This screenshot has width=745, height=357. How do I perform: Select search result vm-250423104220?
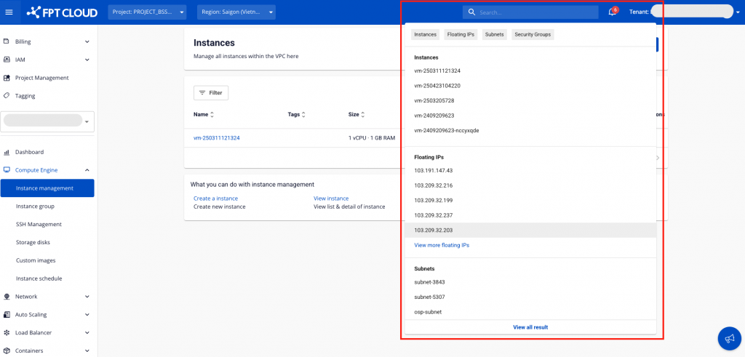point(530,86)
